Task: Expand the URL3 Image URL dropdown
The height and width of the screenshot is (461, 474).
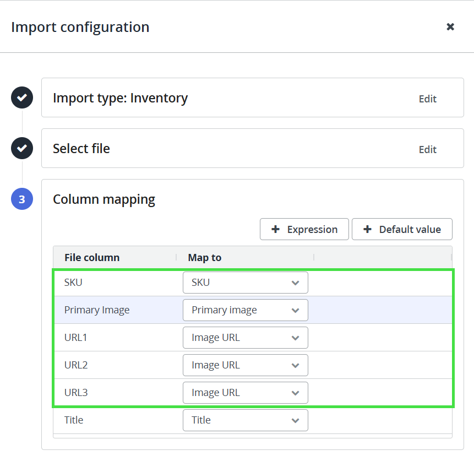Action: [x=246, y=393]
